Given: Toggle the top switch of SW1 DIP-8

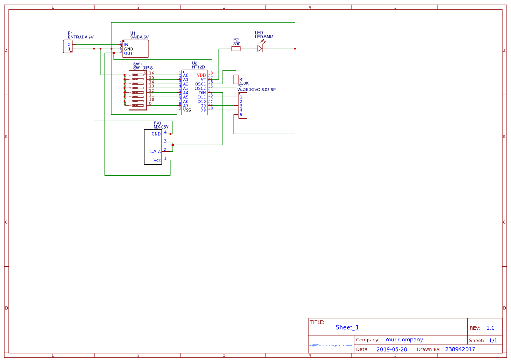Looking at the screenshot, I should (x=137, y=75).
